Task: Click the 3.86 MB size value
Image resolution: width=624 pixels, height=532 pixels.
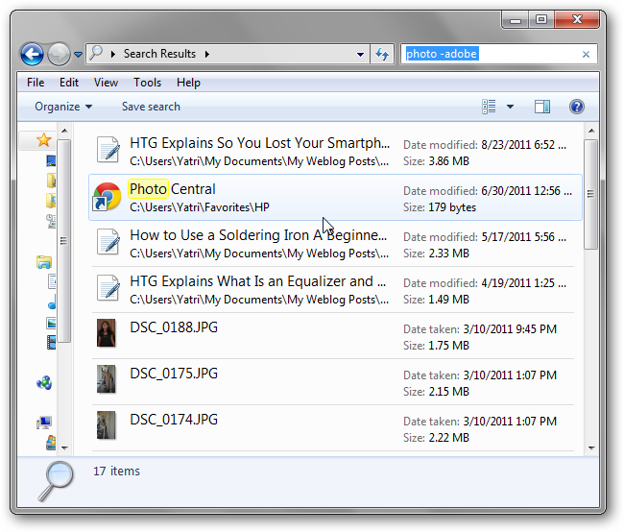Action: (x=449, y=161)
